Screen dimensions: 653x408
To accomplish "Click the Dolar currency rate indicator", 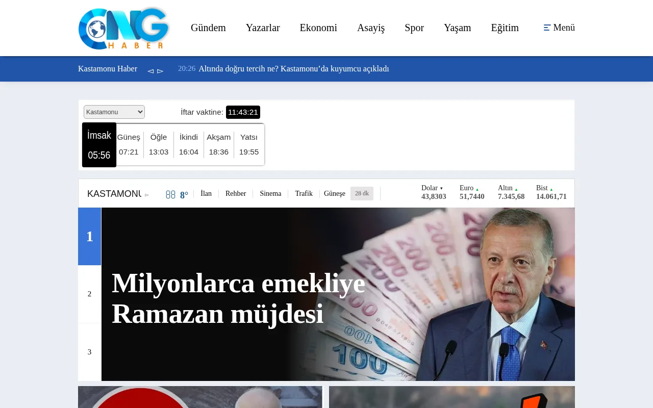I will click(x=433, y=192).
